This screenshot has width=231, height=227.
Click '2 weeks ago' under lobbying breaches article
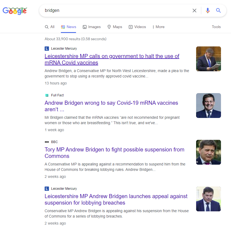point(55,223)
